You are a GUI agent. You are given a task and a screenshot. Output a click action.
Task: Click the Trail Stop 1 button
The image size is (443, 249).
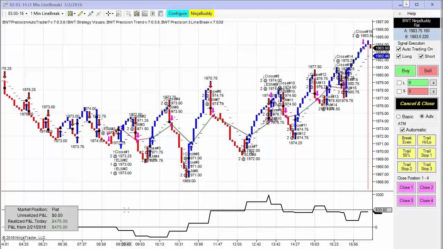[427, 153]
